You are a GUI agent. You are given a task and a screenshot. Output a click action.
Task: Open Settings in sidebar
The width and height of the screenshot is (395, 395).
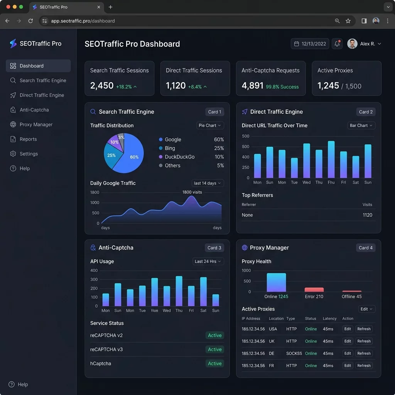point(38,154)
